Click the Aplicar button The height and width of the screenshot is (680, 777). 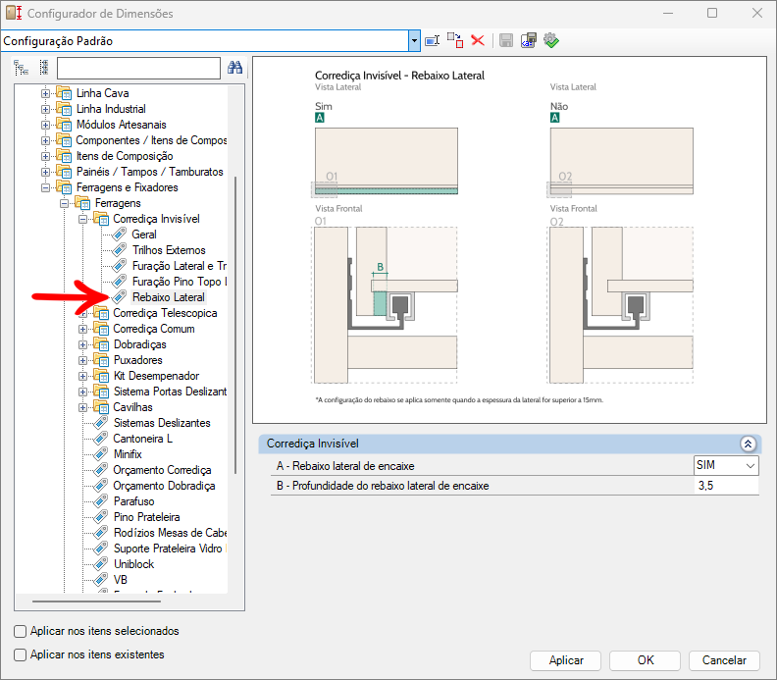565,660
